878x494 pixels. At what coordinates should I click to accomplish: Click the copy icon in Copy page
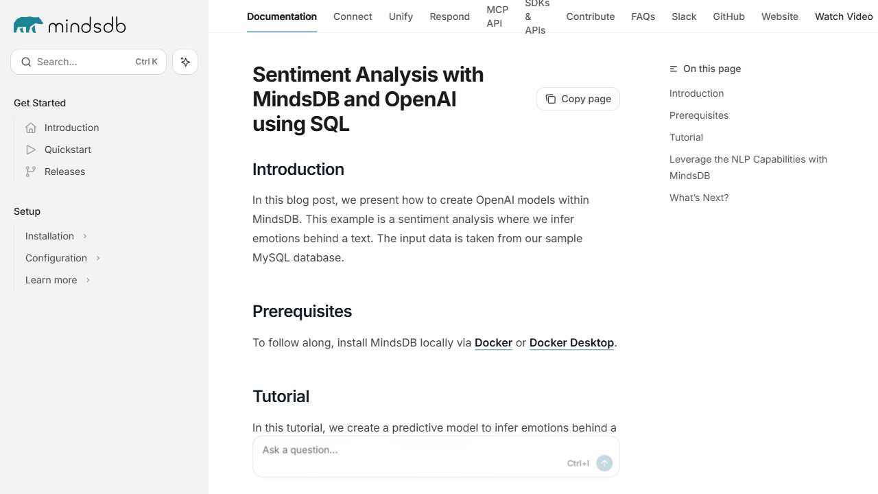pyautogui.click(x=550, y=99)
